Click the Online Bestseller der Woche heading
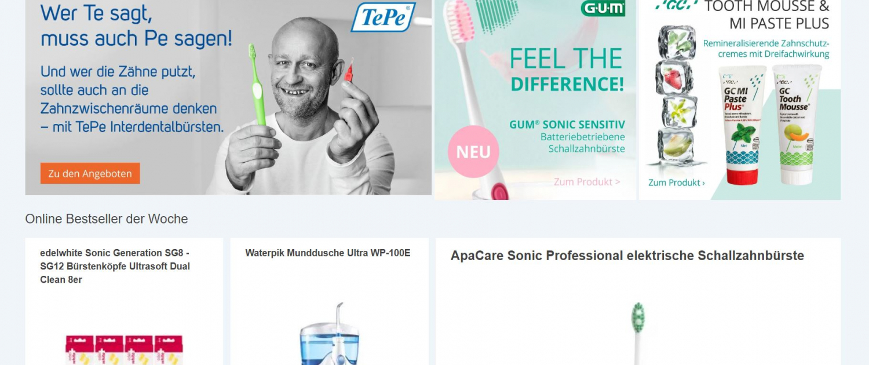The height and width of the screenshot is (365, 869). tap(107, 219)
